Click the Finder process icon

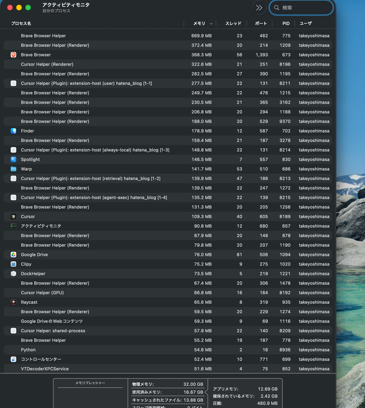coord(13,131)
